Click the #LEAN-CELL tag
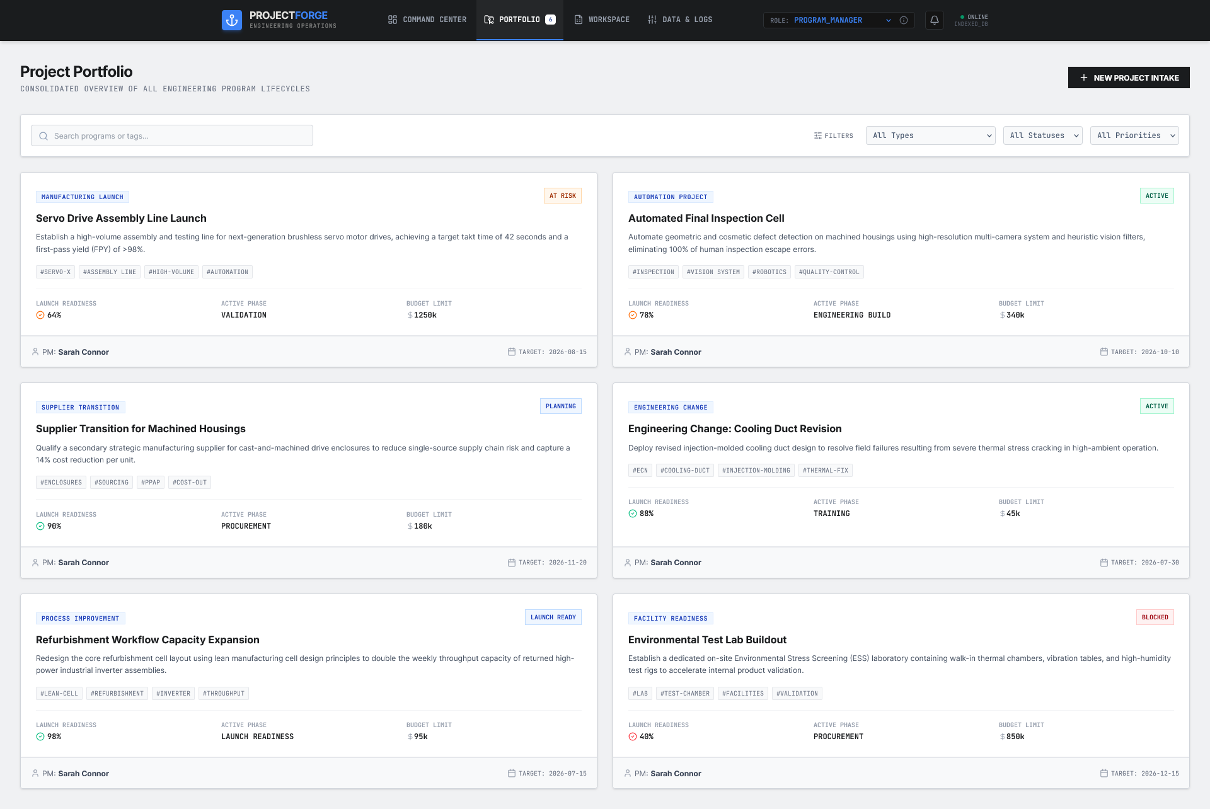 (59, 694)
